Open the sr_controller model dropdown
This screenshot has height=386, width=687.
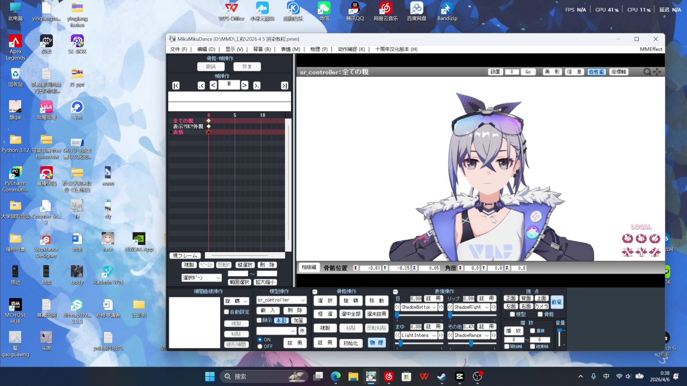pyautogui.click(x=281, y=300)
